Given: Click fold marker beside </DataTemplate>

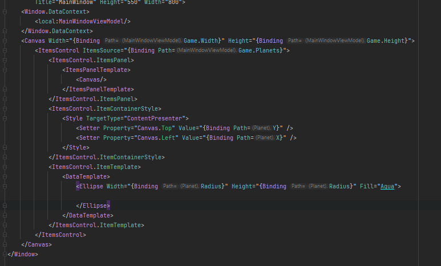Looking at the screenshot, I should pos(5,216).
